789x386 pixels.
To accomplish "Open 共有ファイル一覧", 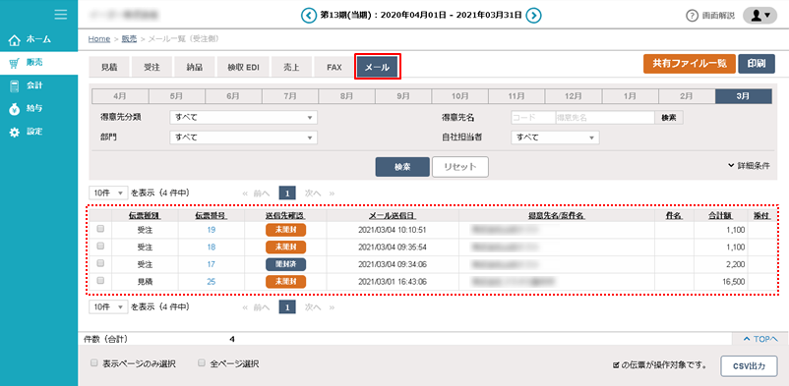I will click(x=690, y=64).
